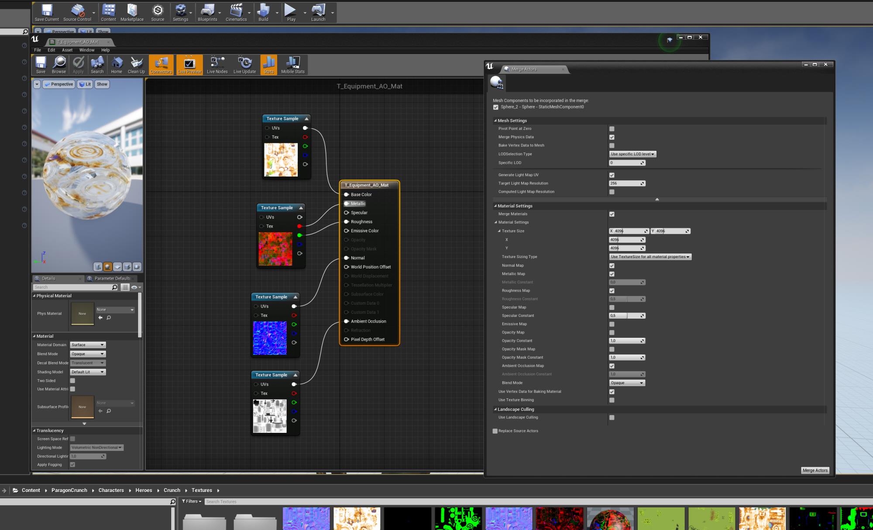The width and height of the screenshot is (873, 530).
Task: Check Replace Source Actors
Action: pos(495,431)
